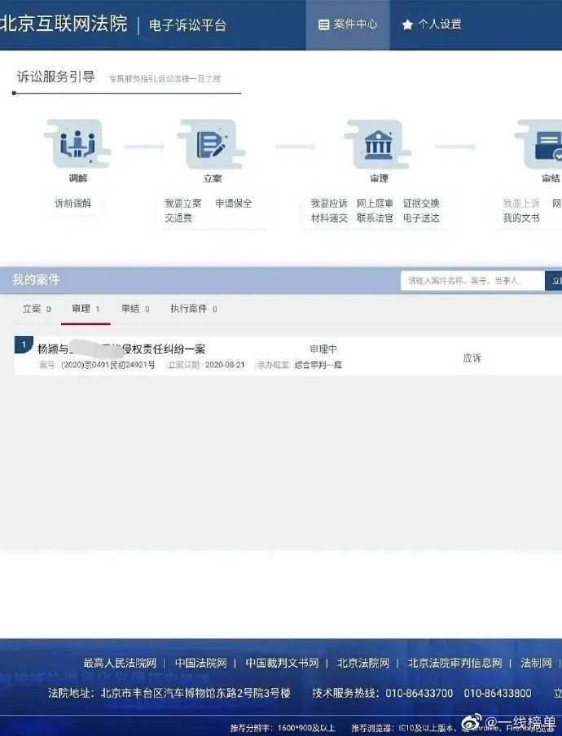Screen dimensions: 562x736
Task: Open the 材料递交 link
Action: click(x=329, y=218)
